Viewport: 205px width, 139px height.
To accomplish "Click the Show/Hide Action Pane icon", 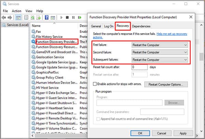I will click(x=53, y=17).
